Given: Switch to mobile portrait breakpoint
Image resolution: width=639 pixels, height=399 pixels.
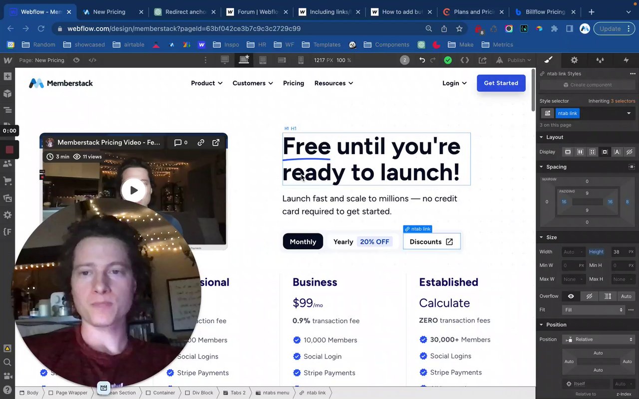Looking at the screenshot, I should click(301, 60).
